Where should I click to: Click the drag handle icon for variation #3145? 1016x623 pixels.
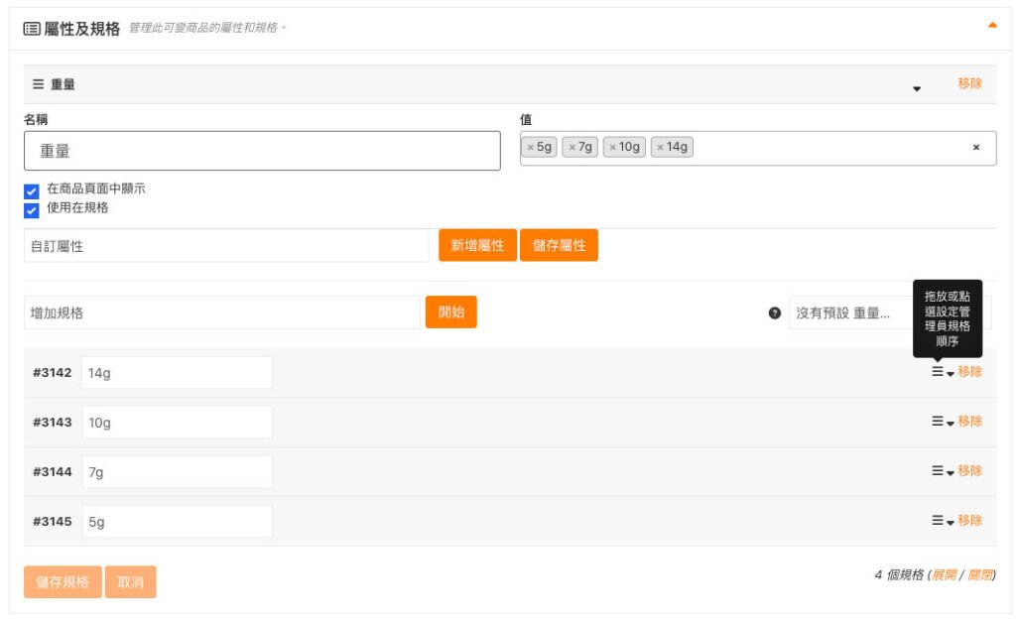[x=937, y=521]
